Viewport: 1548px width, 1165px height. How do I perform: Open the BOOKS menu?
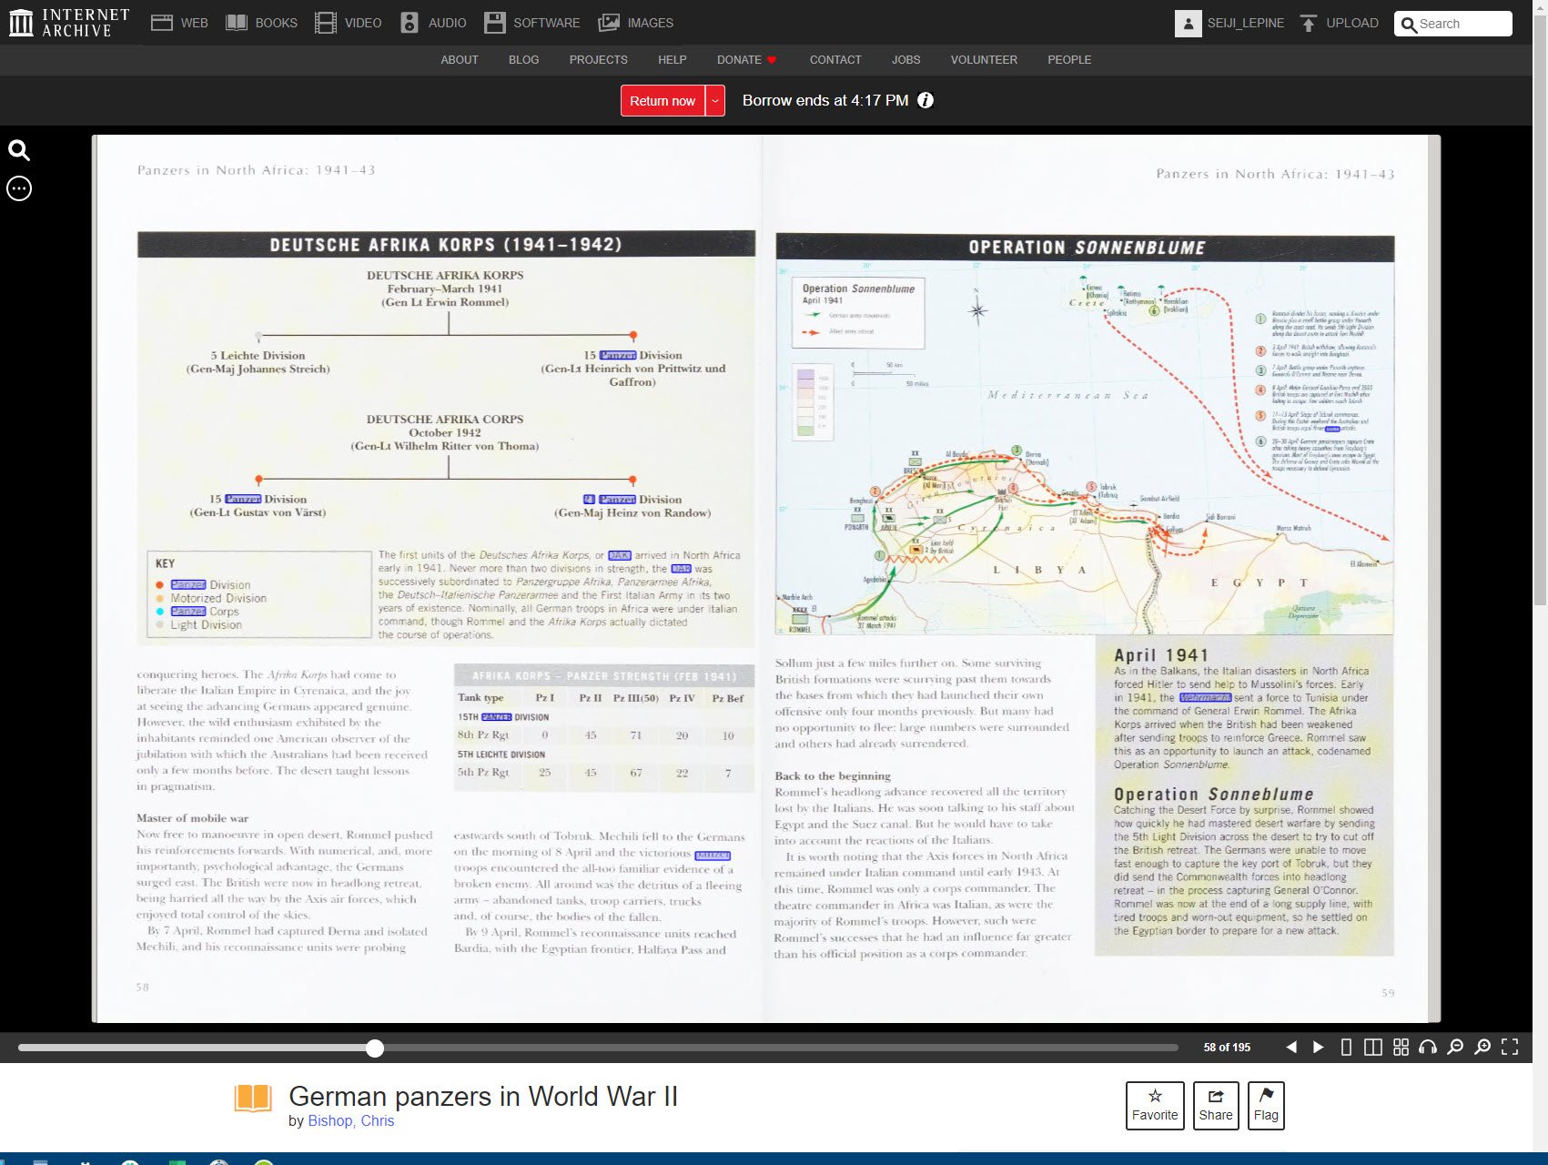(262, 23)
